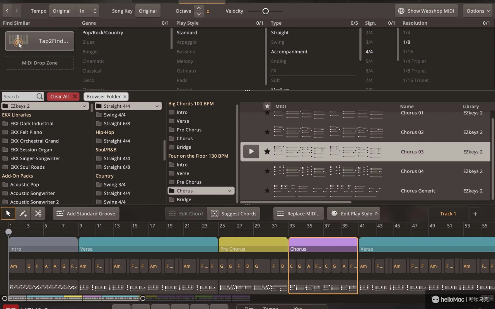
Task: Sort by the Name column header
Action: pos(407,107)
